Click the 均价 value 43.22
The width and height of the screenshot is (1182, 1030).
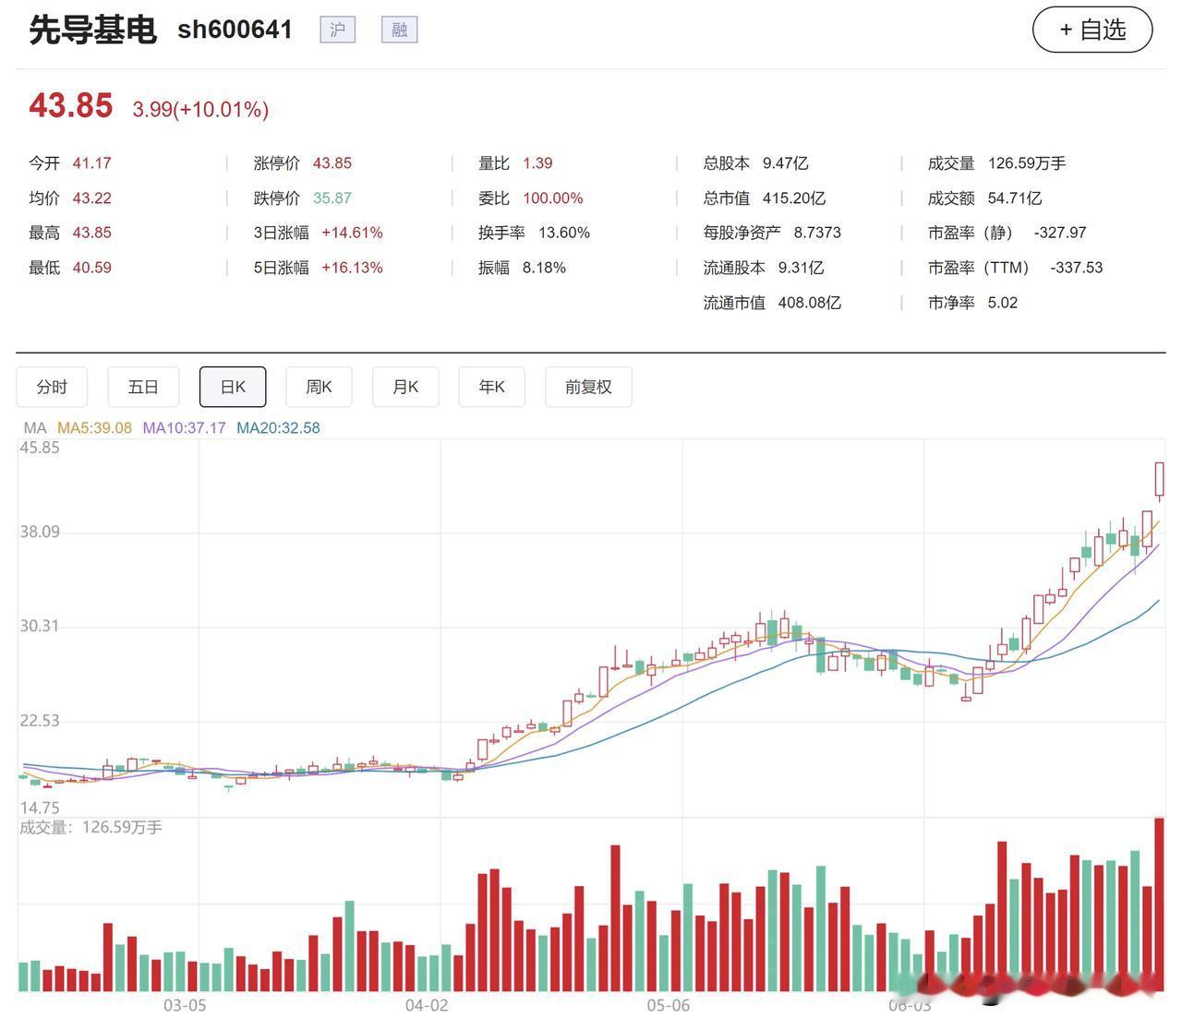91,198
